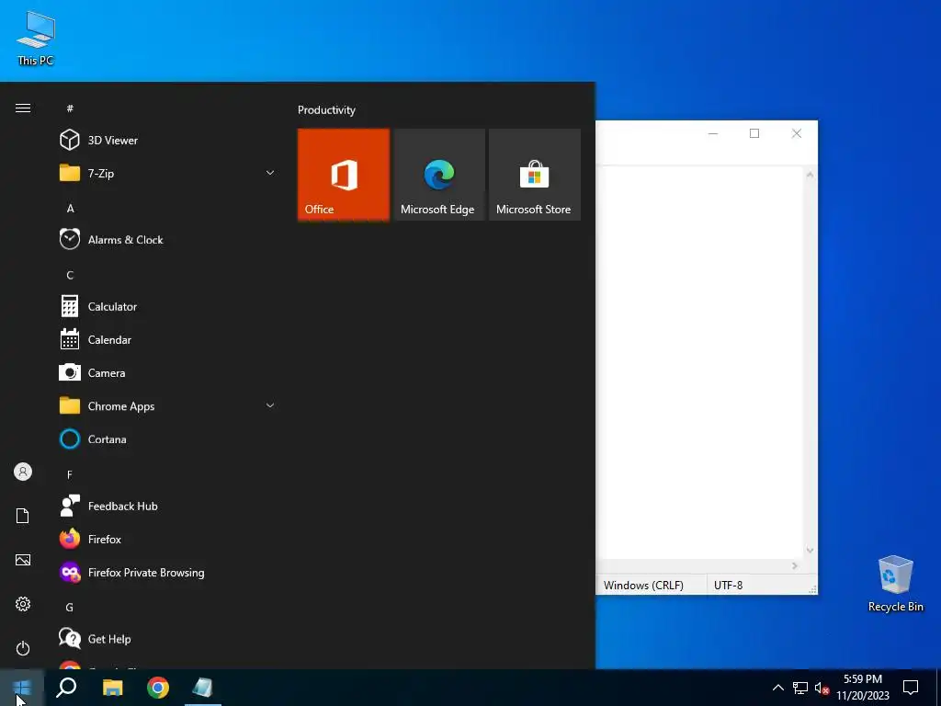Open the user account icon

pyautogui.click(x=23, y=472)
